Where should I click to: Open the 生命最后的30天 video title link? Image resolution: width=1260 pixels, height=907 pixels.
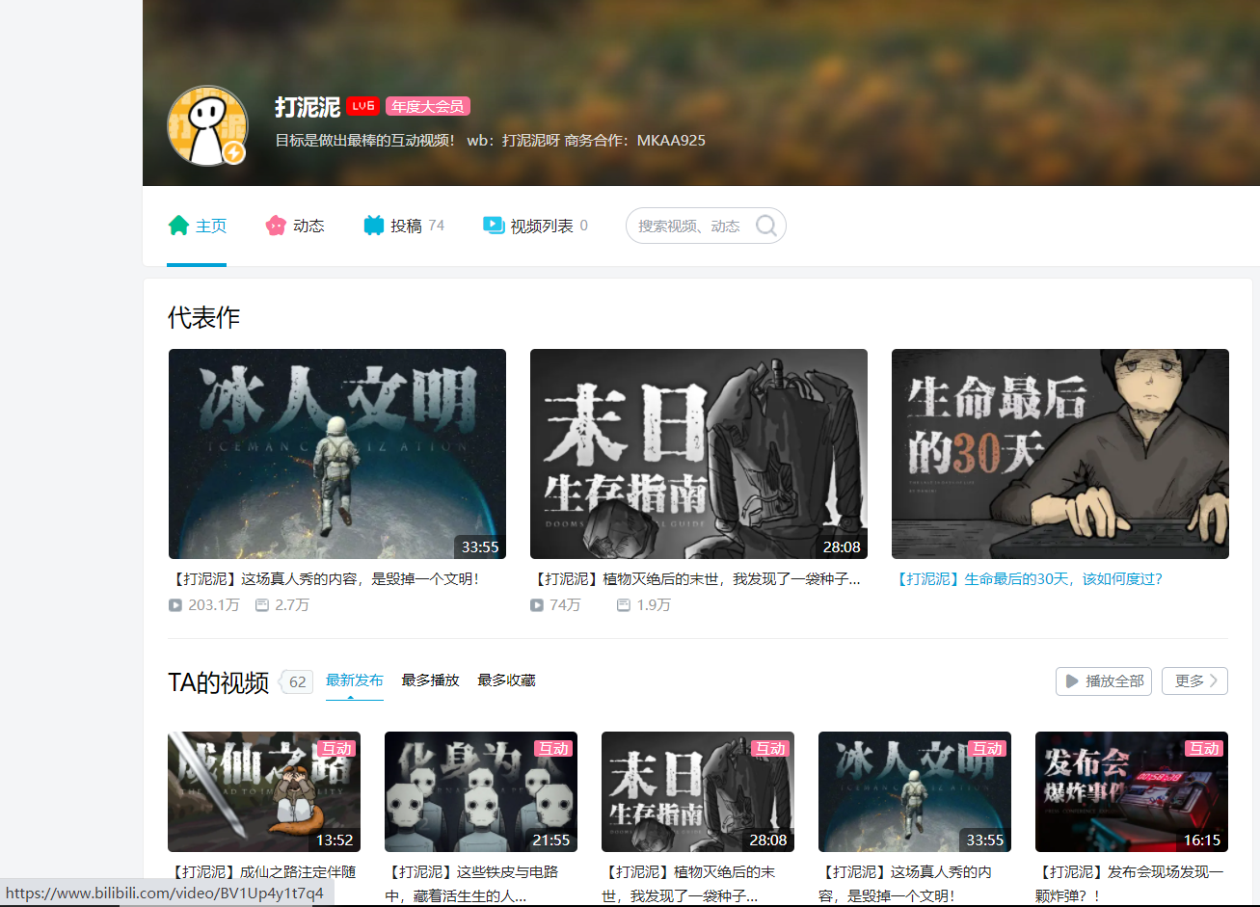pyautogui.click(x=1029, y=579)
